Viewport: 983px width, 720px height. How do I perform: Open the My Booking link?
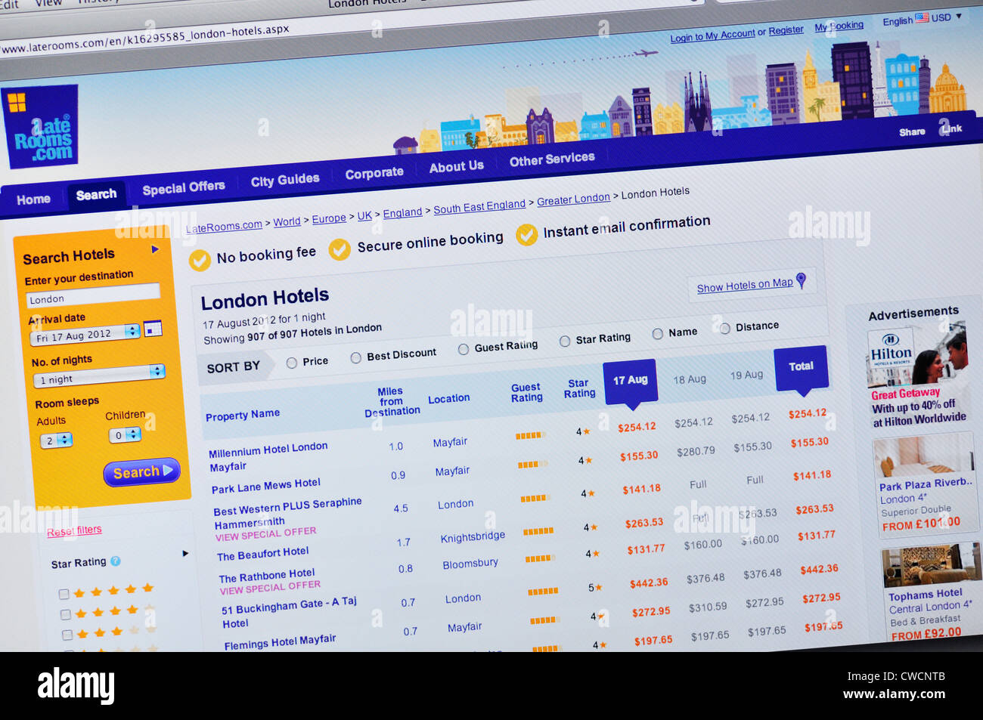839,26
